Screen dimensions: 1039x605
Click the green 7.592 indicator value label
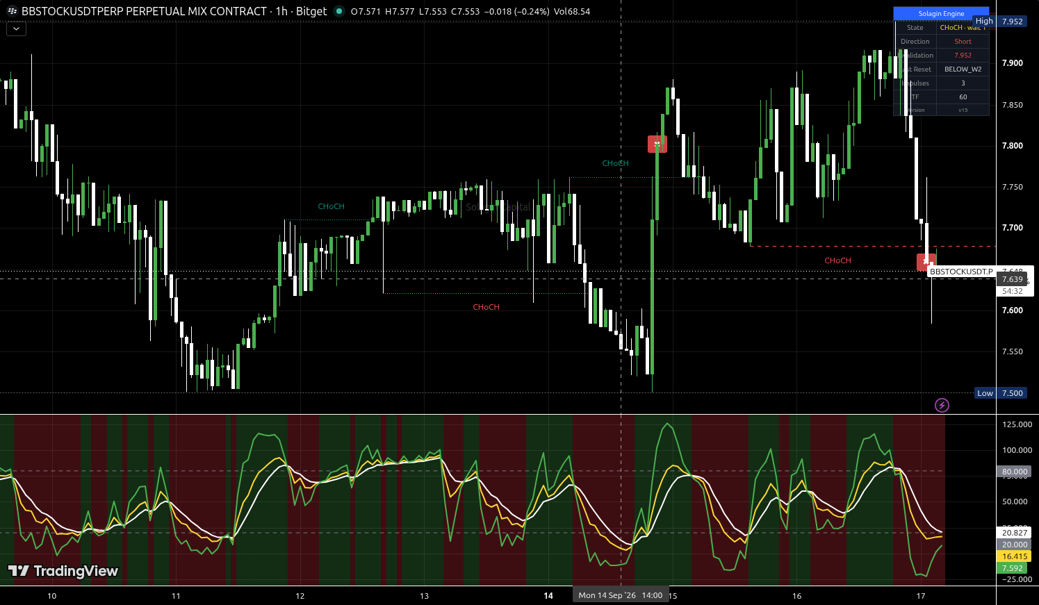(x=1013, y=568)
